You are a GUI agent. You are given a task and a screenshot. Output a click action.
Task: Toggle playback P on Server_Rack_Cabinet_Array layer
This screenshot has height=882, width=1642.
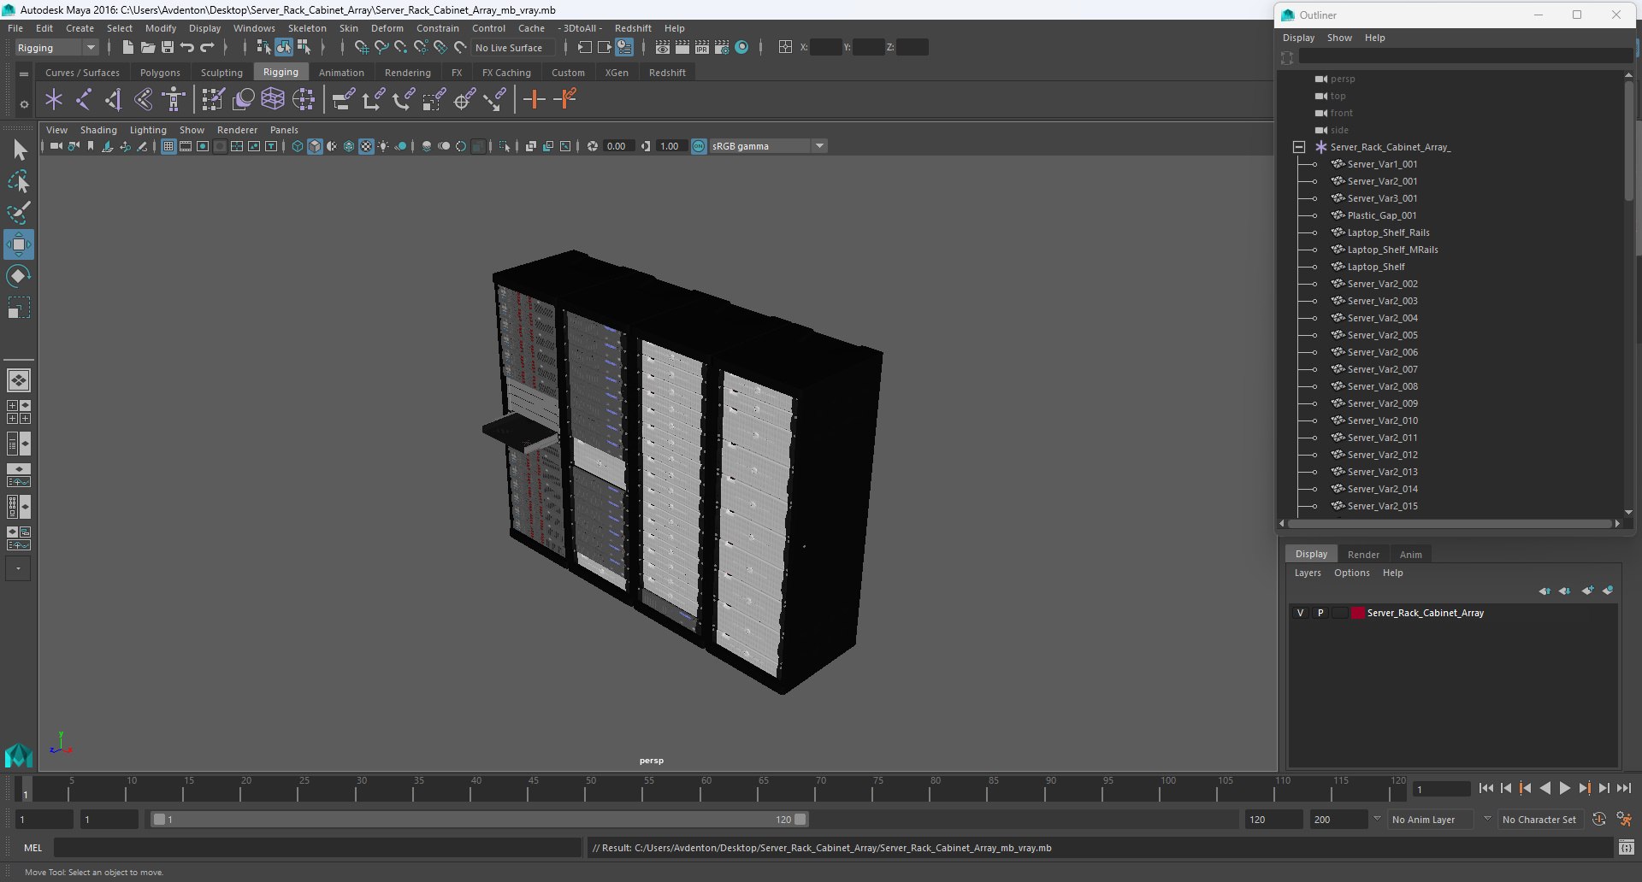coord(1320,613)
